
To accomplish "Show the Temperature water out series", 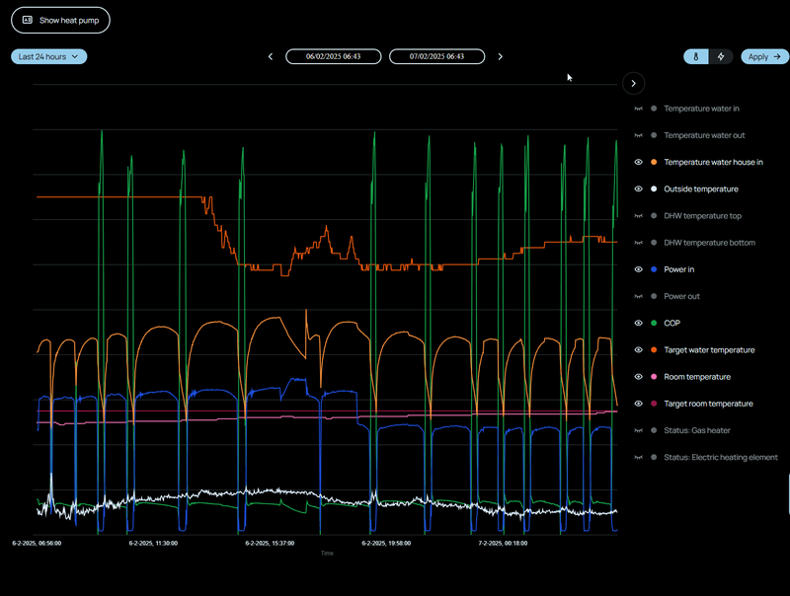I will pyautogui.click(x=638, y=135).
